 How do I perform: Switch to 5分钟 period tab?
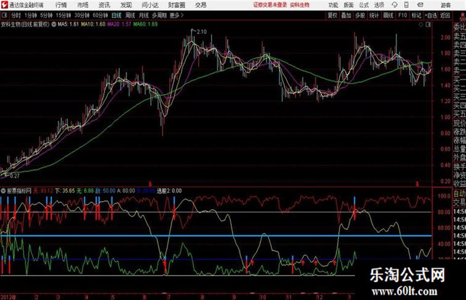[46, 15]
